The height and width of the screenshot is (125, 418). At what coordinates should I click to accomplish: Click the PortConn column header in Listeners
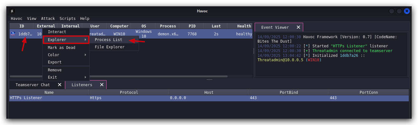click(369, 92)
